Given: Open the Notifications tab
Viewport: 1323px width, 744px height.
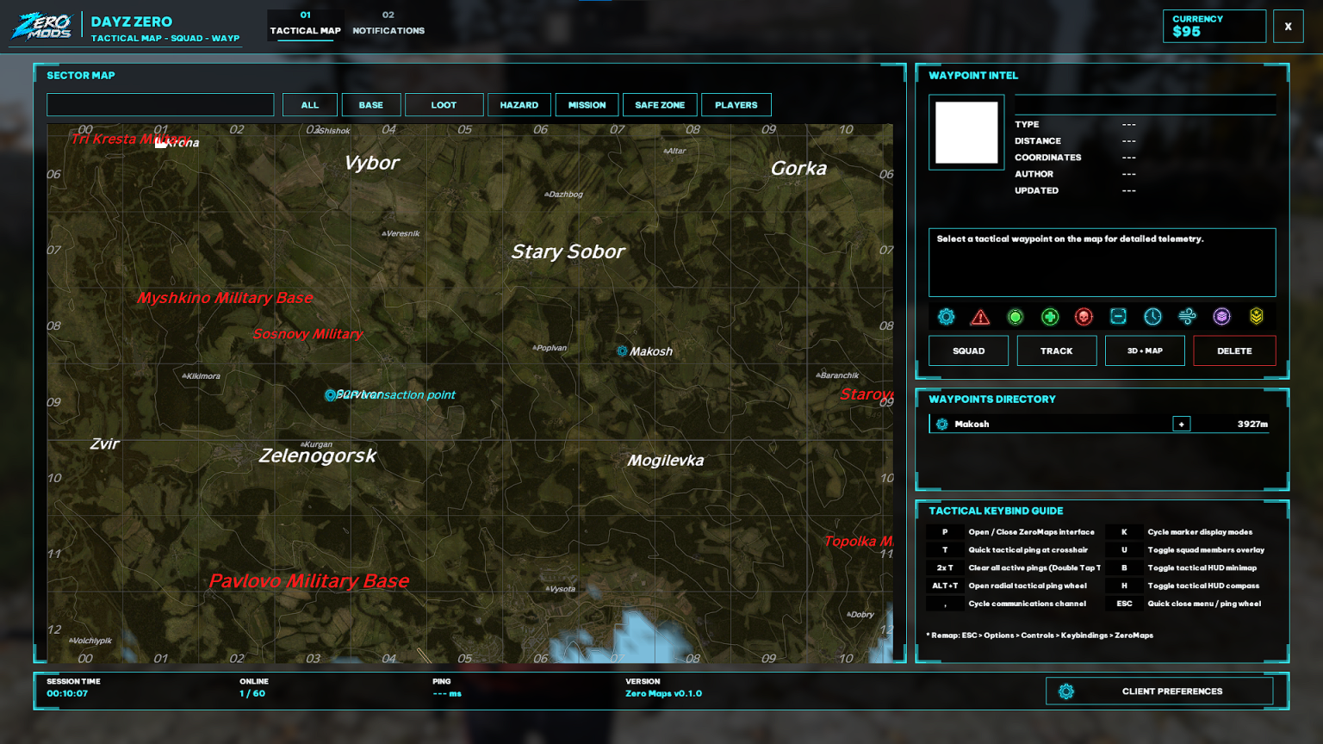Looking at the screenshot, I should 388,24.
